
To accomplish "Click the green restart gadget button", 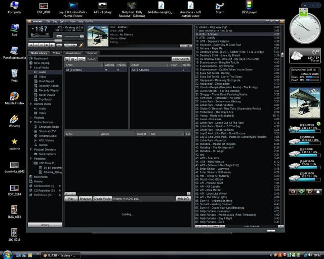I will coord(301,192).
